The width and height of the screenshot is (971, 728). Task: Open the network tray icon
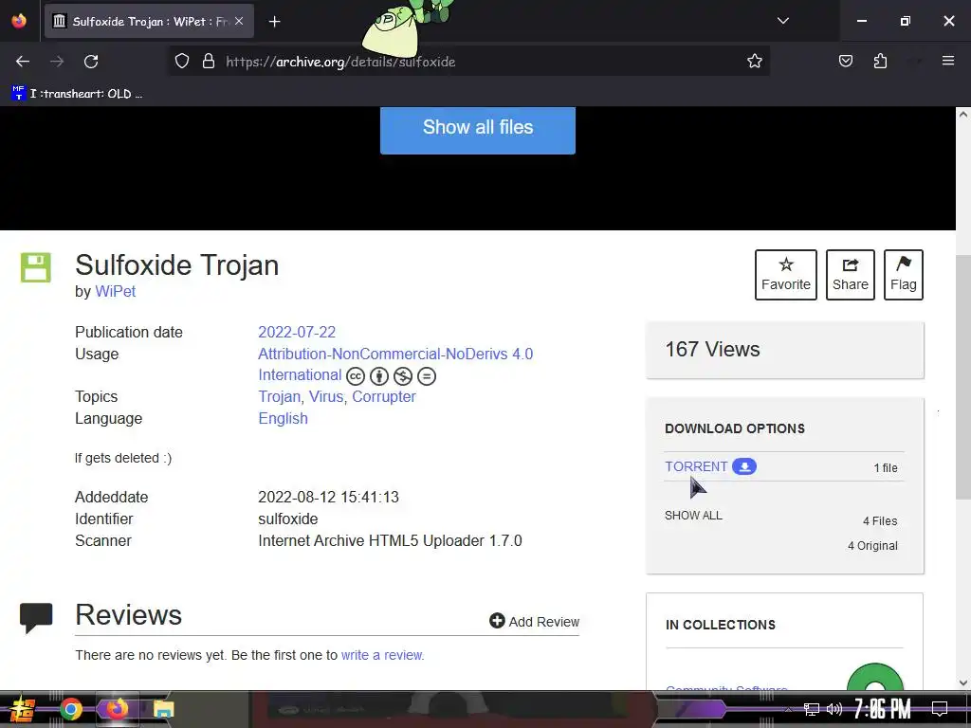point(812,709)
